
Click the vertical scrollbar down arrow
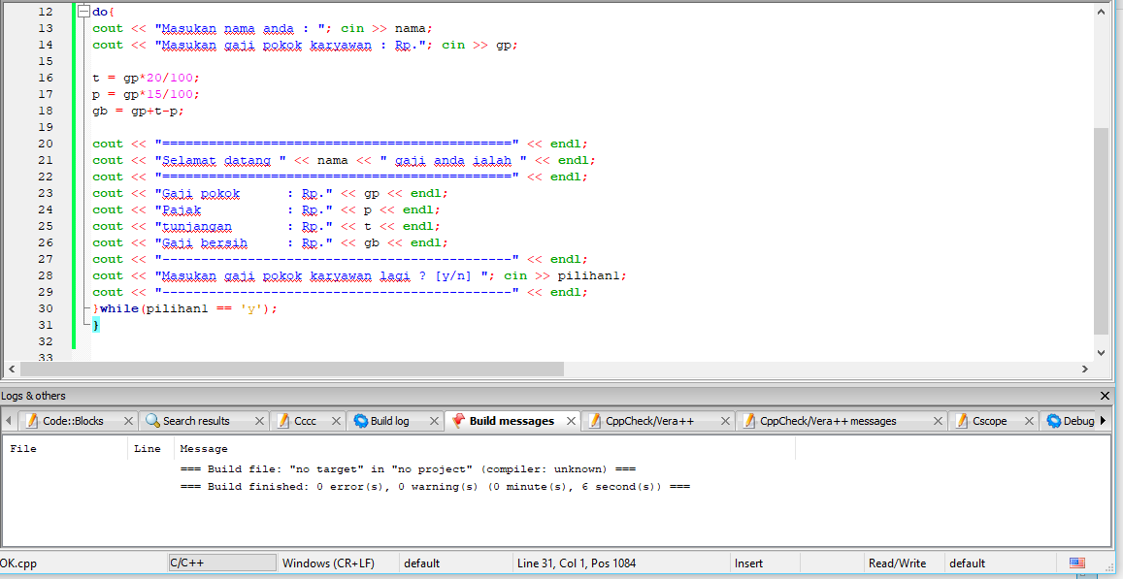point(1100,352)
